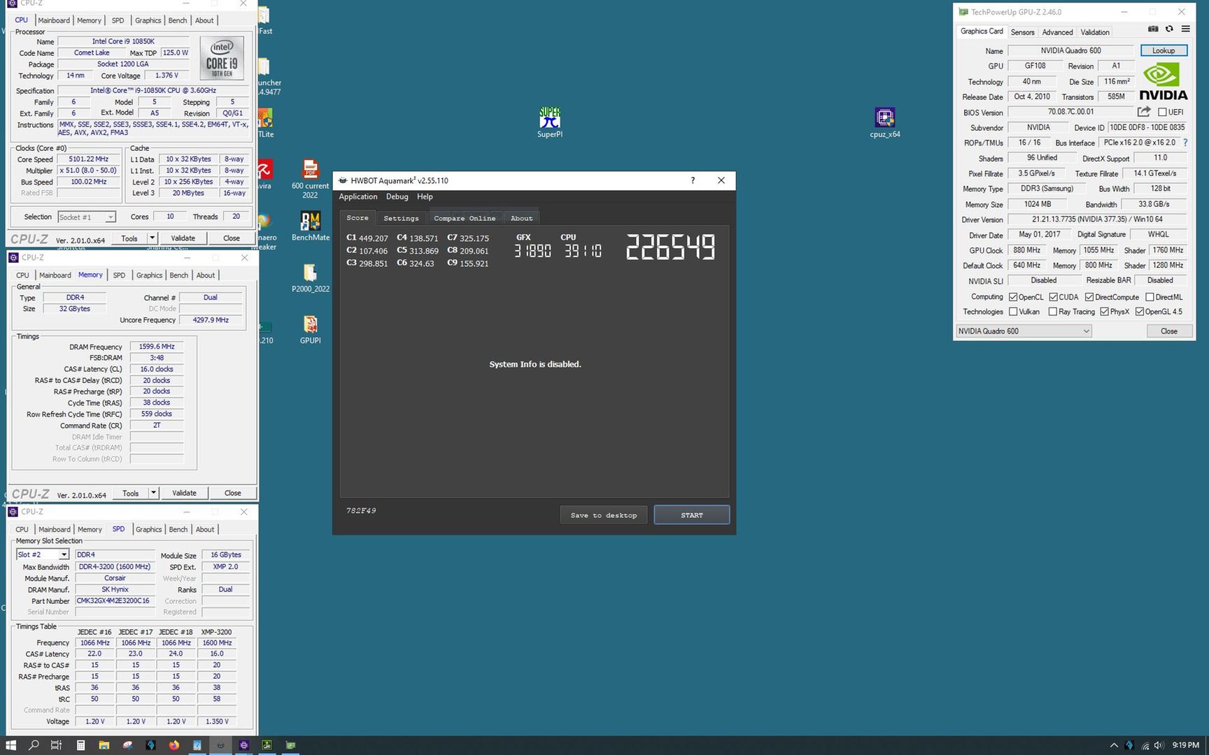The image size is (1209, 755).
Task: Toggle the CUDA checkbox
Action: click(1053, 297)
